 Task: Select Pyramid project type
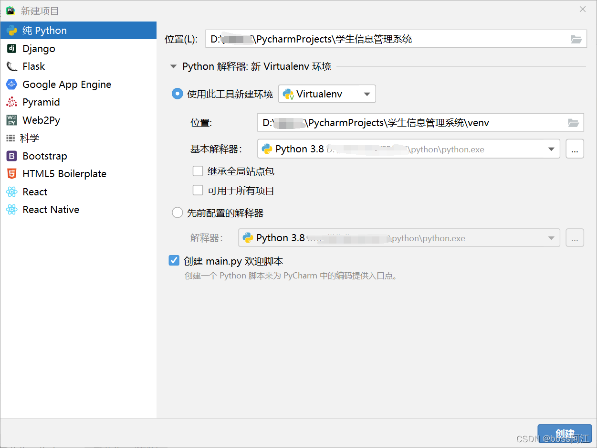[x=78, y=102]
